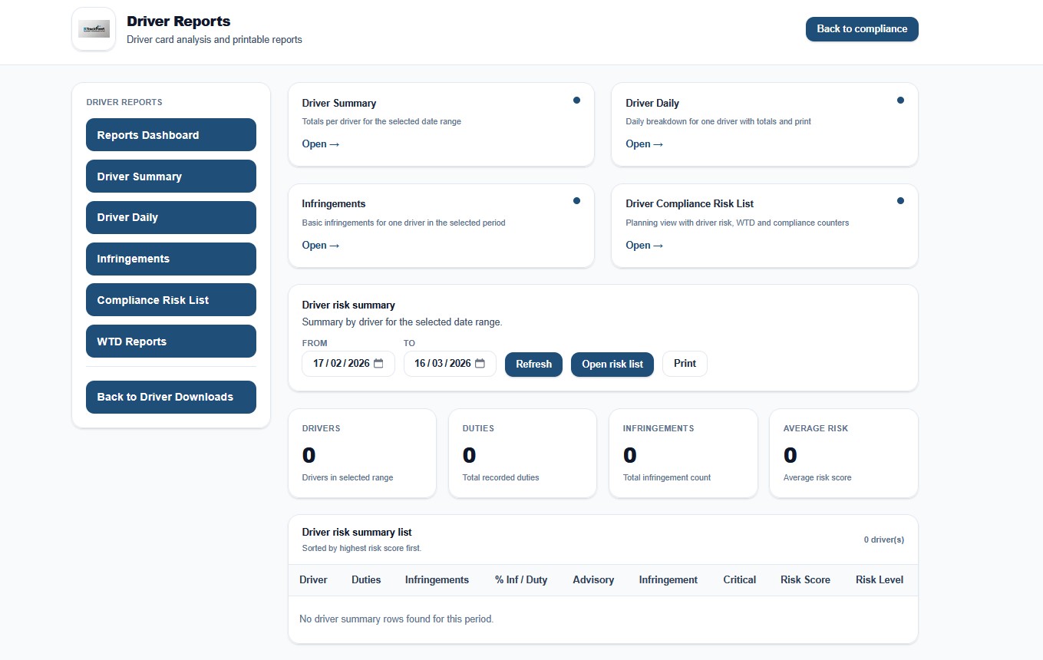Sort the list by Risk Score column header
Viewport: 1043px width, 660px height.
tap(805, 580)
